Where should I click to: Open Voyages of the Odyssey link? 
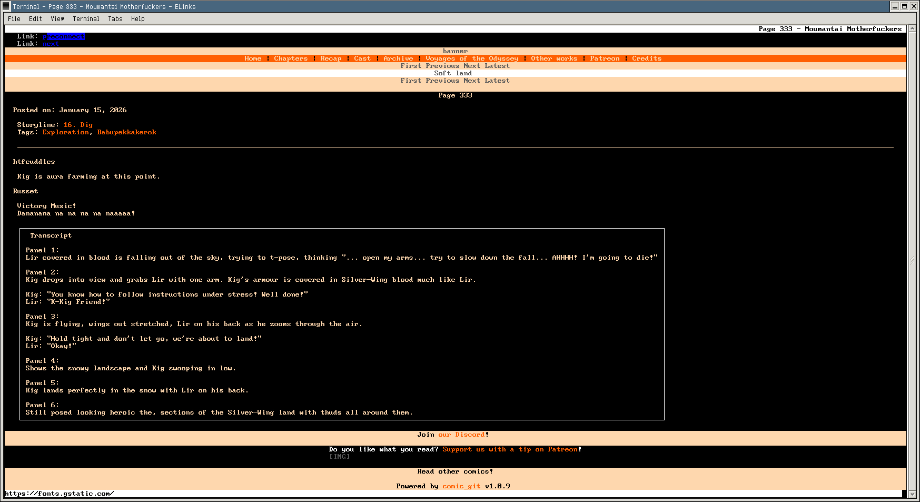tap(472, 58)
